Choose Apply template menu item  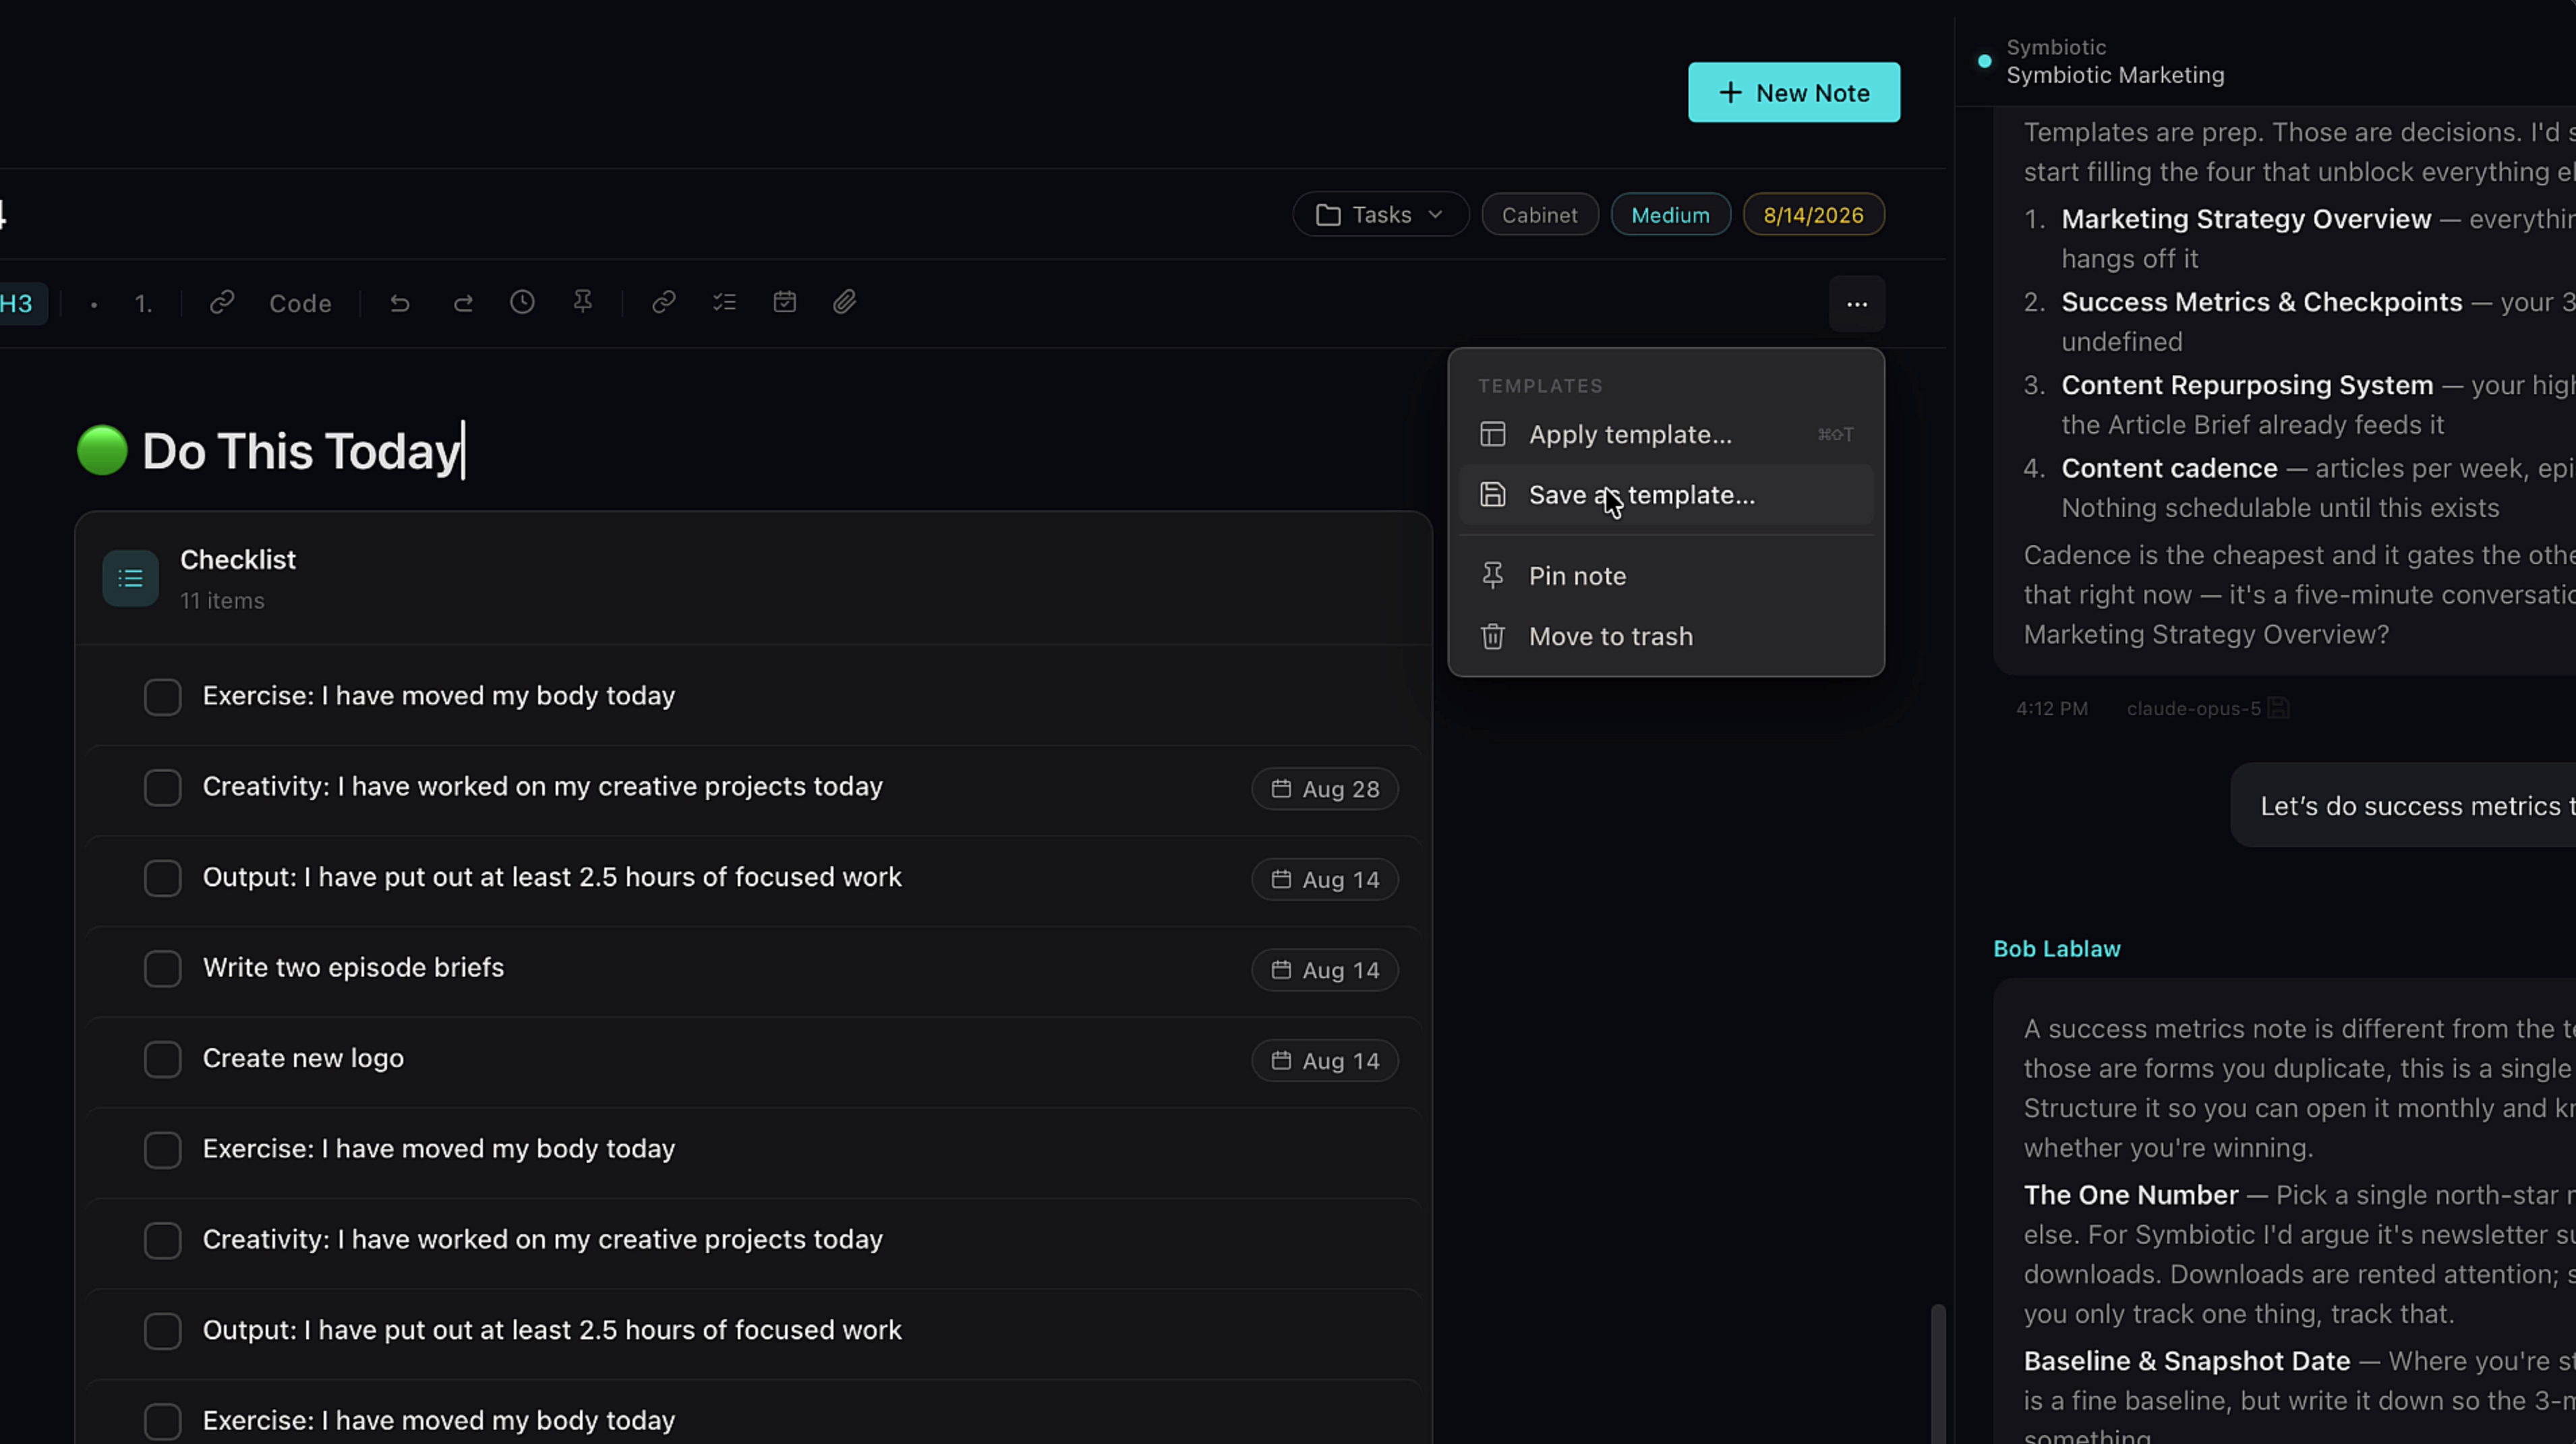1666,435
